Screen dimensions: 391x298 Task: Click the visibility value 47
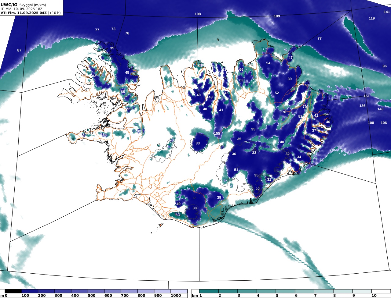point(291,58)
